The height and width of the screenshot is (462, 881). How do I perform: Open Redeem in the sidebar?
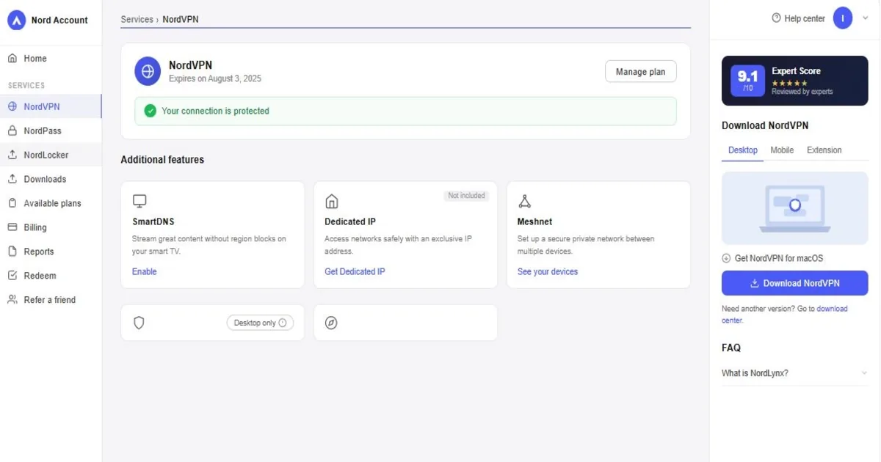click(x=51, y=276)
